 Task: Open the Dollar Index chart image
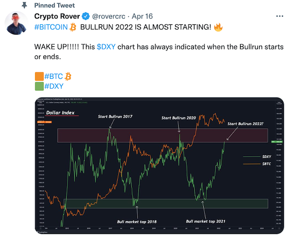point(159,166)
